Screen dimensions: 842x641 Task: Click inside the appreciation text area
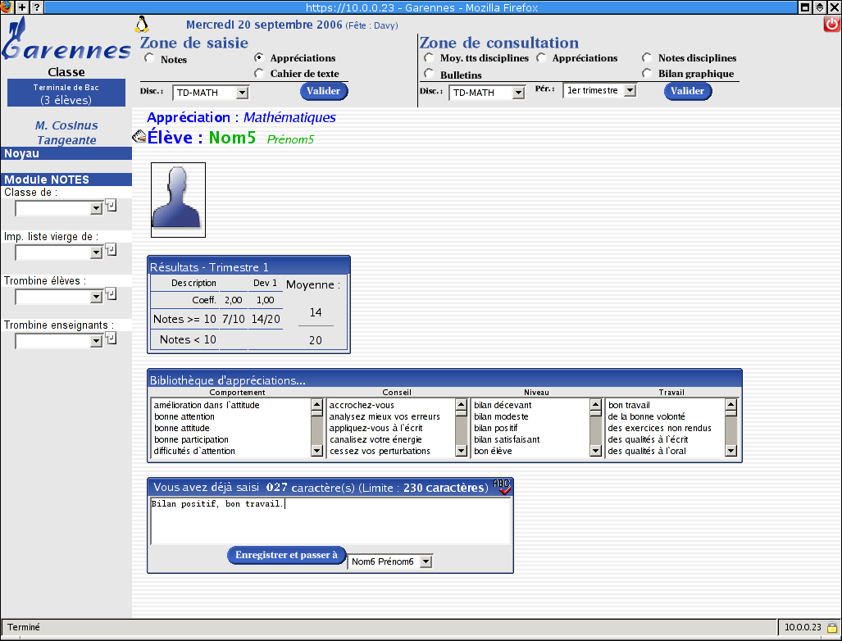(x=331, y=521)
